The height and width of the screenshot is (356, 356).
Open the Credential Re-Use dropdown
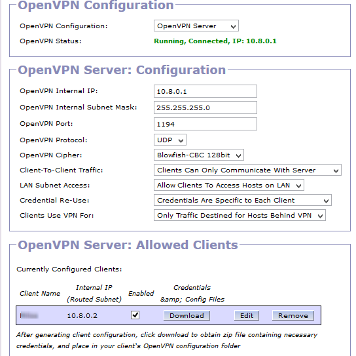click(x=243, y=200)
